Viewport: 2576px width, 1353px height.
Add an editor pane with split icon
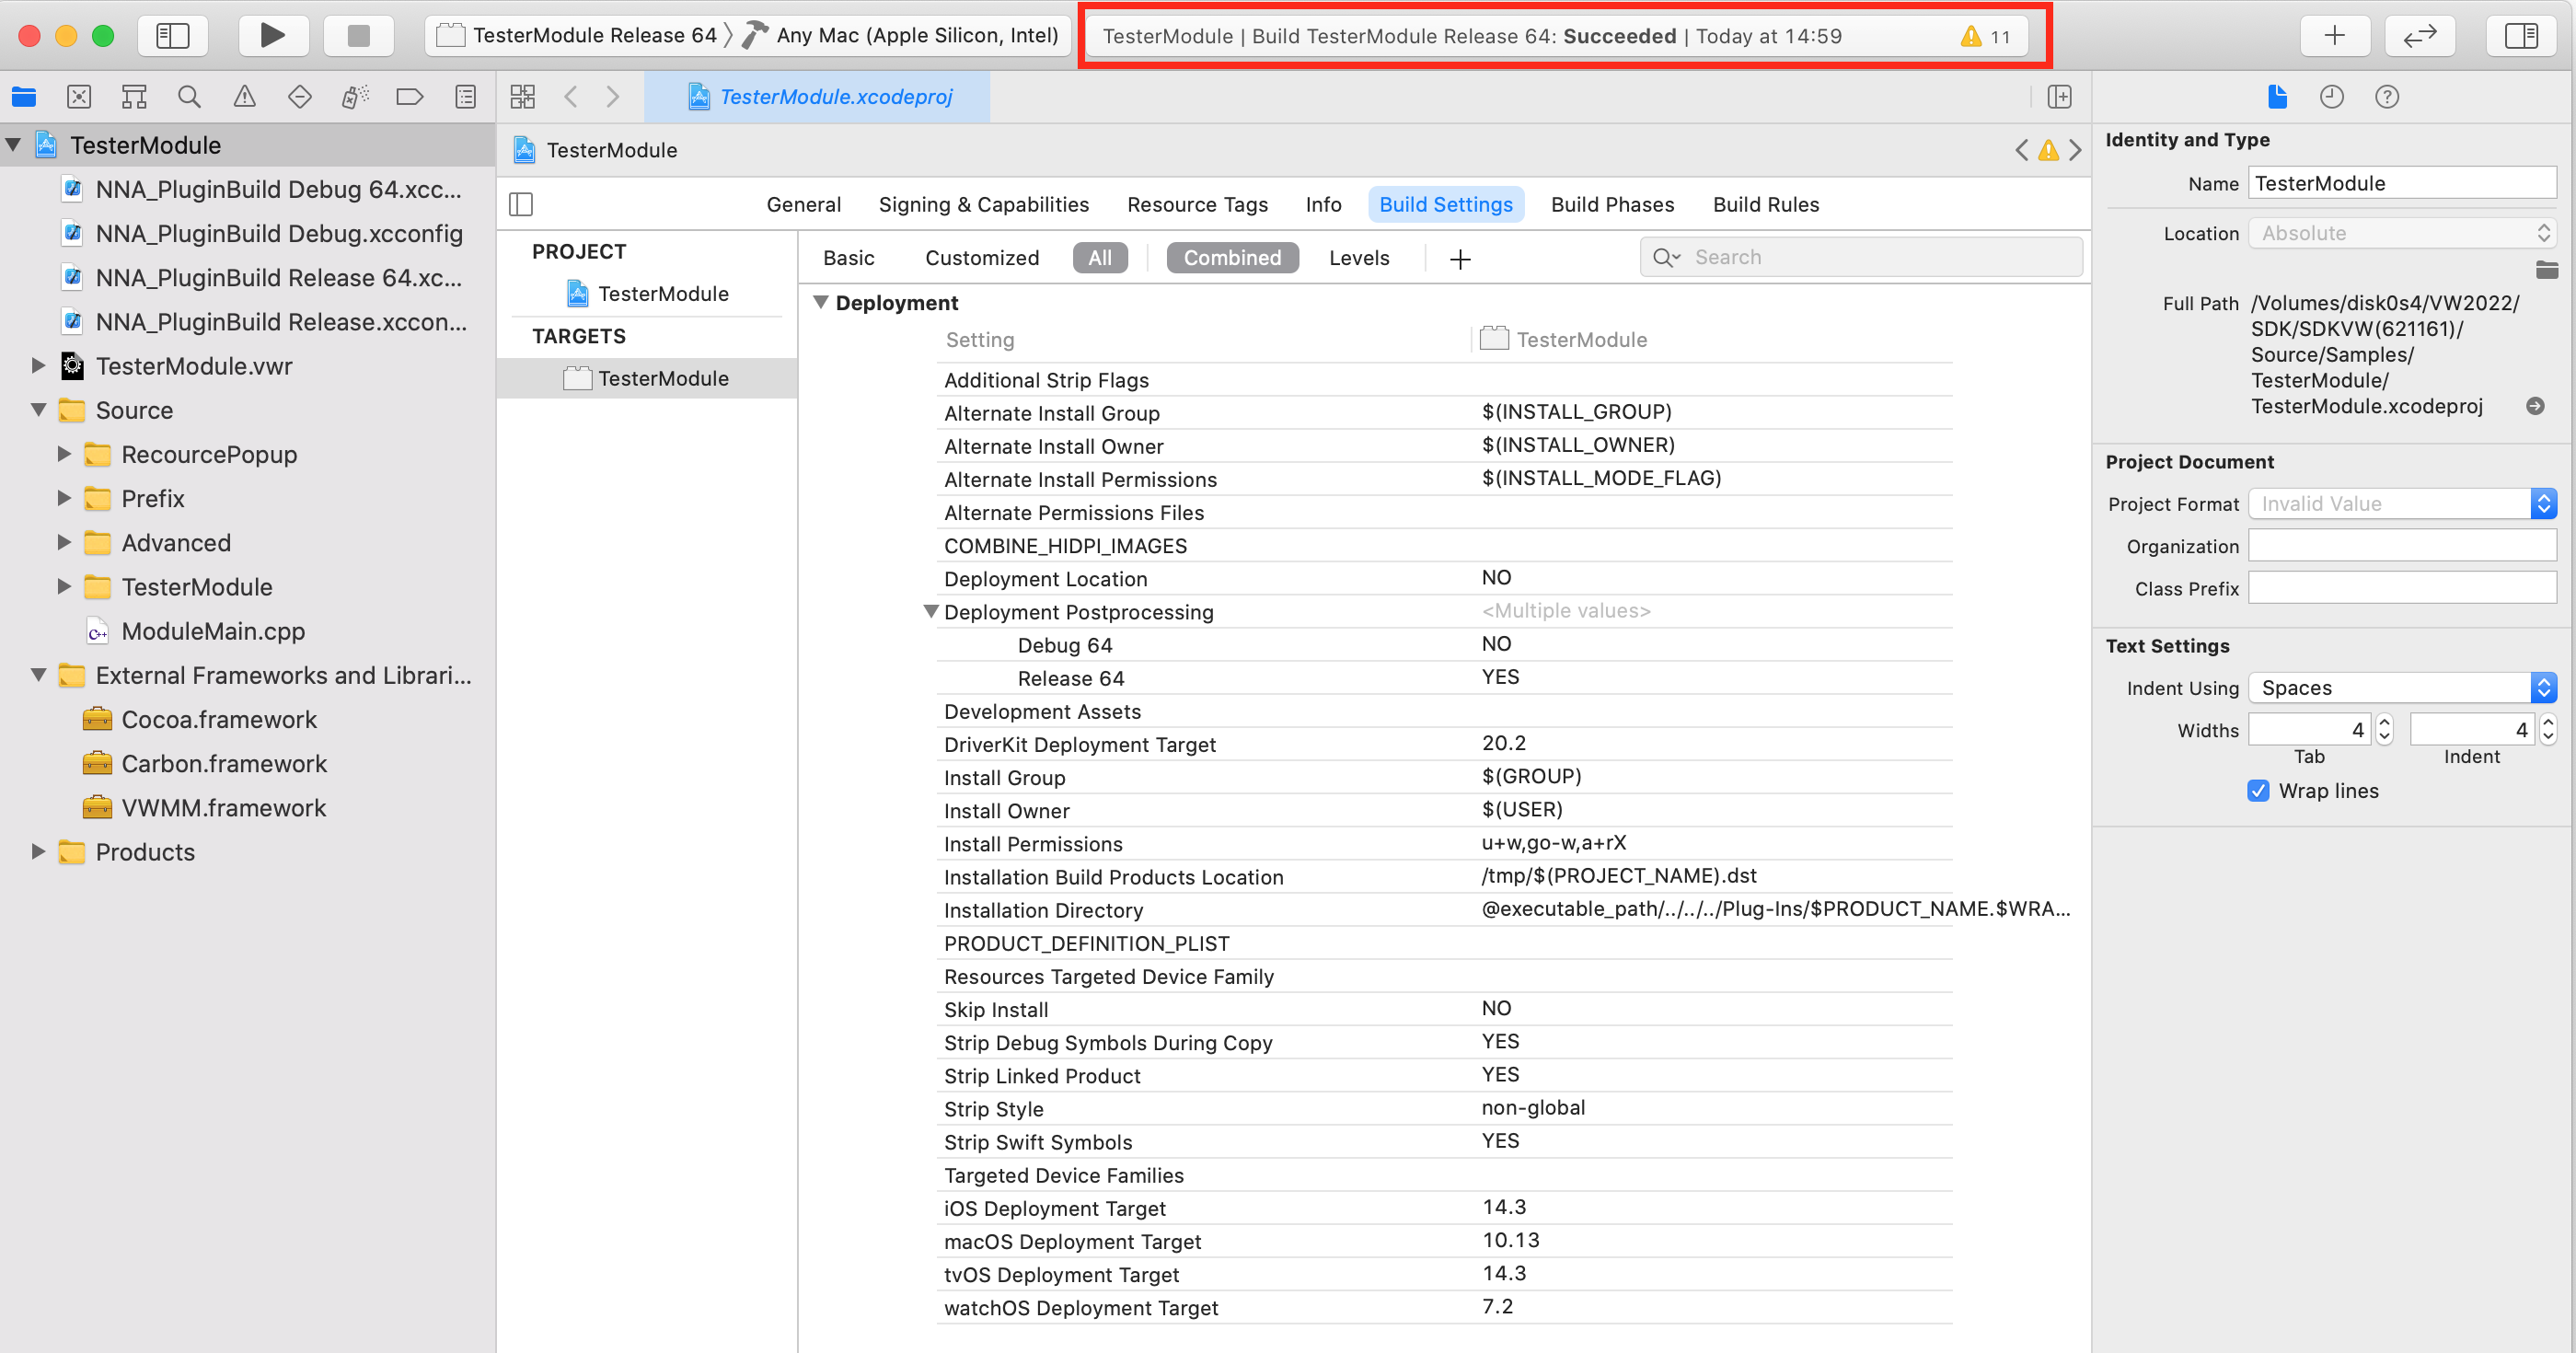pos(2059,97)
